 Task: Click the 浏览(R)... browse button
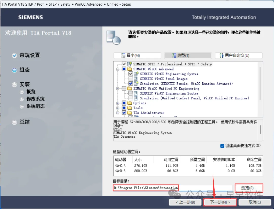(x=249, y=188)
